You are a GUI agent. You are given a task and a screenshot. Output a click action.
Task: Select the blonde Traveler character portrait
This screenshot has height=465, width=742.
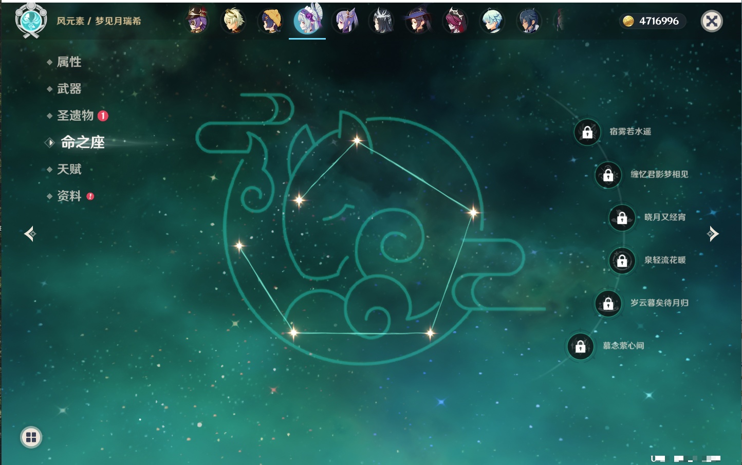234,21
